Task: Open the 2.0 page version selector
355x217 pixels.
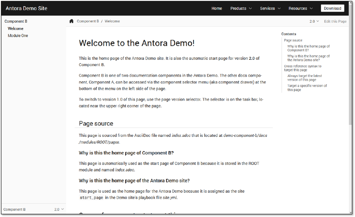Action: pyautogui.click(x=314, y=21)
